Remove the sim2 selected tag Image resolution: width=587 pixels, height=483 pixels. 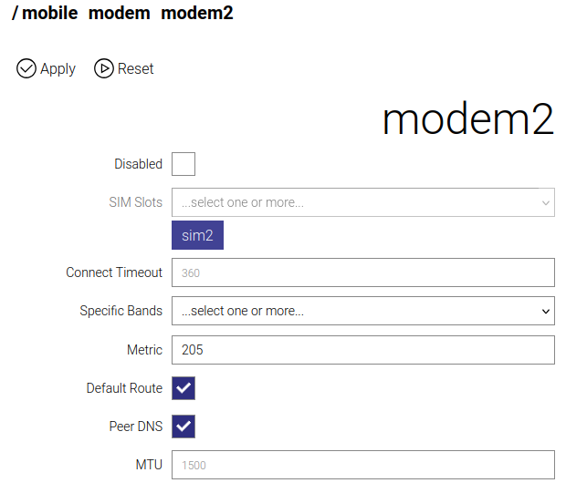[x=197, y=236]
